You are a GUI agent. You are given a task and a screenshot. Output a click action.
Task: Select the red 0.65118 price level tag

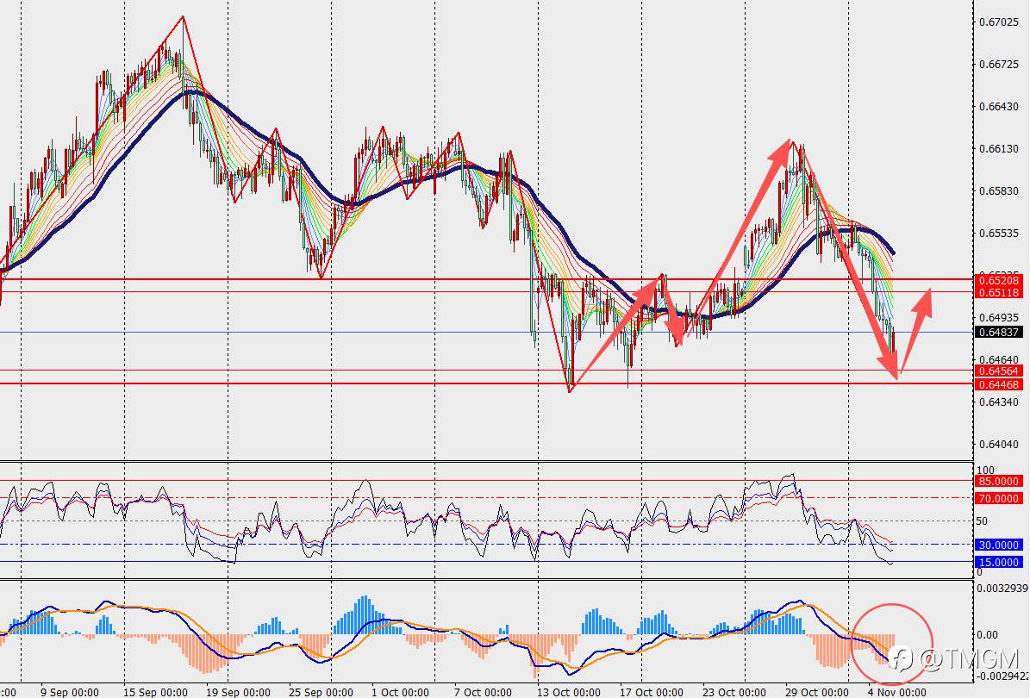pyautogui.click(x=999, y=293)
